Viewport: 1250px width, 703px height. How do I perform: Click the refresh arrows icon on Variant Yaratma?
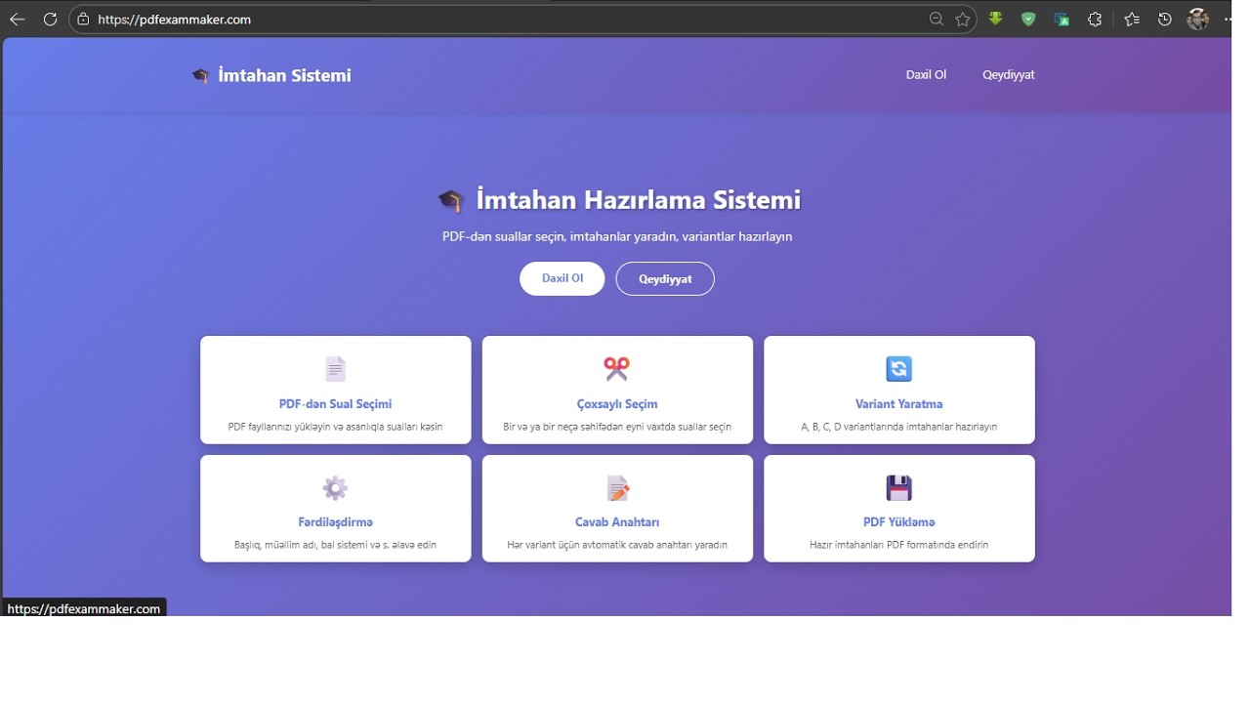pos(898,369)
